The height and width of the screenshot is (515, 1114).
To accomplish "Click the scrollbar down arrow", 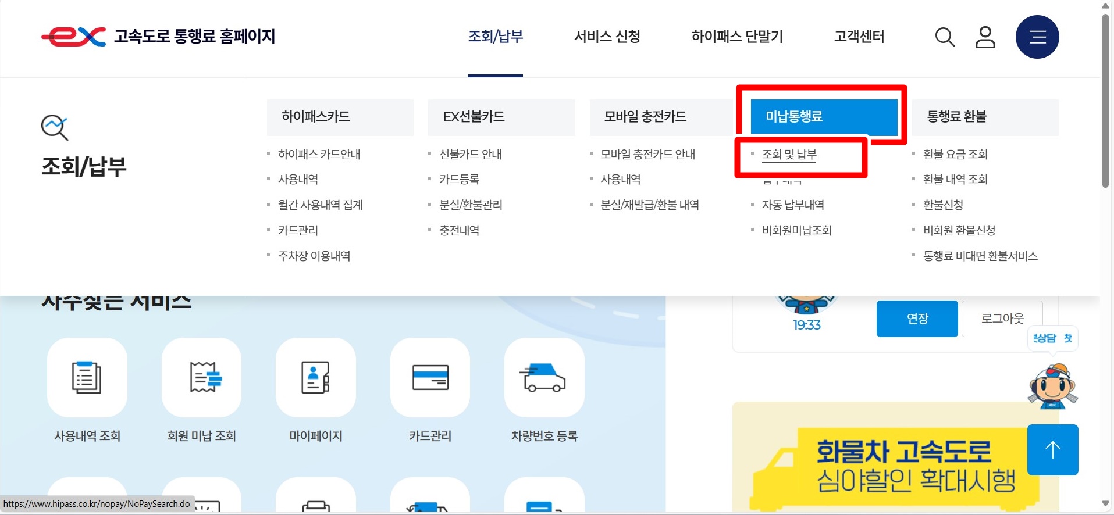I will [x=1105, y=504].
